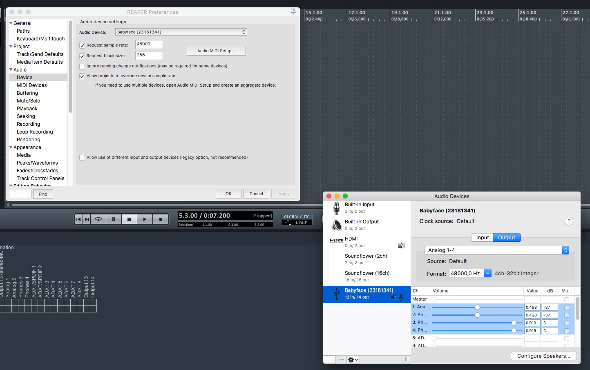Collapse the Appearance preferences section
This screenshot has height=370, width=590.
pyautogui.click(x=11, y=147)
